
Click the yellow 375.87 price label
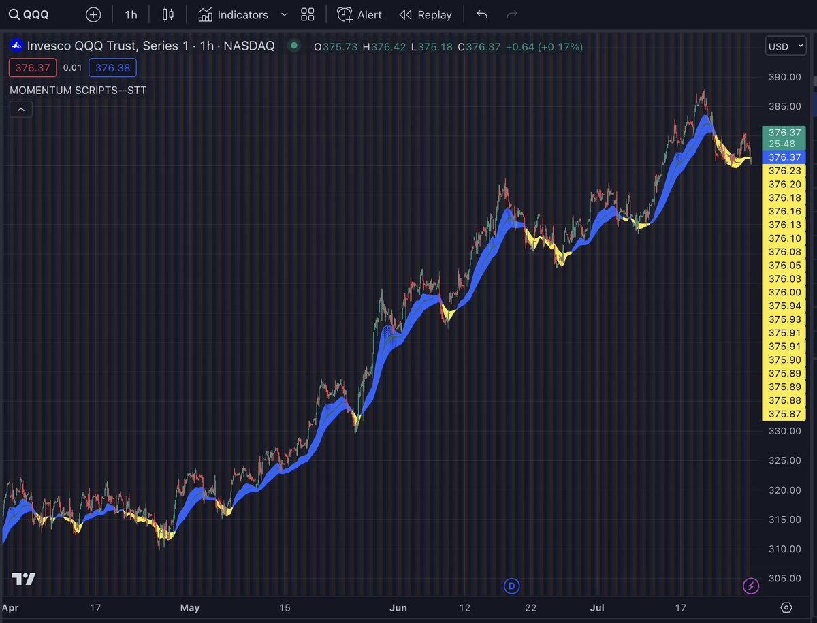(x=784, y=414)
